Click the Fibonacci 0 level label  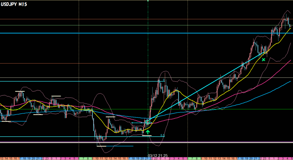164,80
